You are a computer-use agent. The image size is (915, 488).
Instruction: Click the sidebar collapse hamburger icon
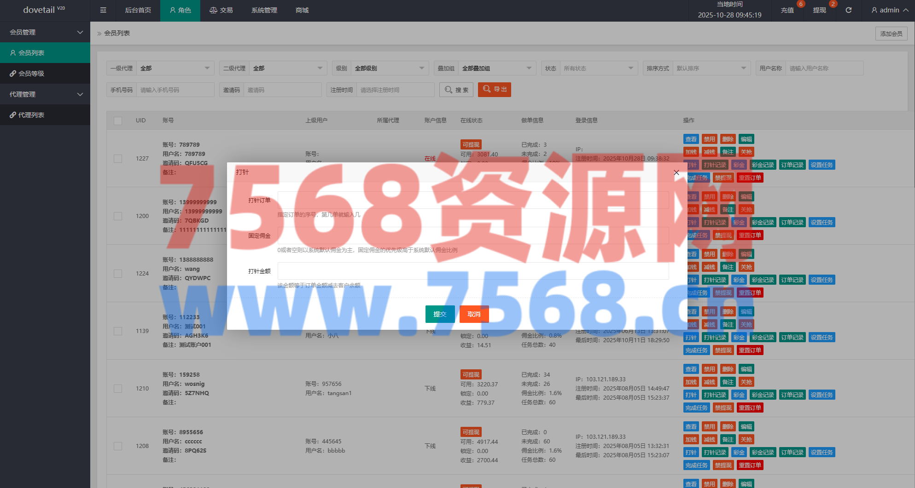point(103,10)
